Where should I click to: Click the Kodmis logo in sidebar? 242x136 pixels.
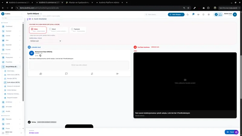pos(3,14)
